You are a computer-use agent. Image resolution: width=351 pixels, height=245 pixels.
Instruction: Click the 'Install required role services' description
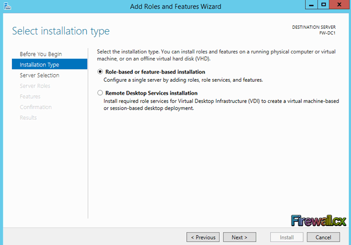point(221,104)
